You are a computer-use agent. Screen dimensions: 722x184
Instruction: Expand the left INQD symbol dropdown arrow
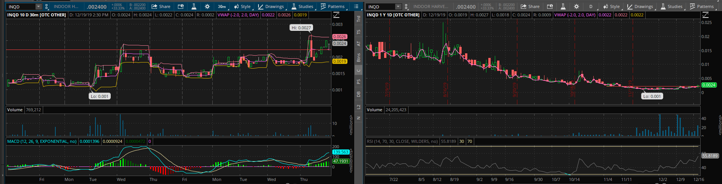(38, 6)
